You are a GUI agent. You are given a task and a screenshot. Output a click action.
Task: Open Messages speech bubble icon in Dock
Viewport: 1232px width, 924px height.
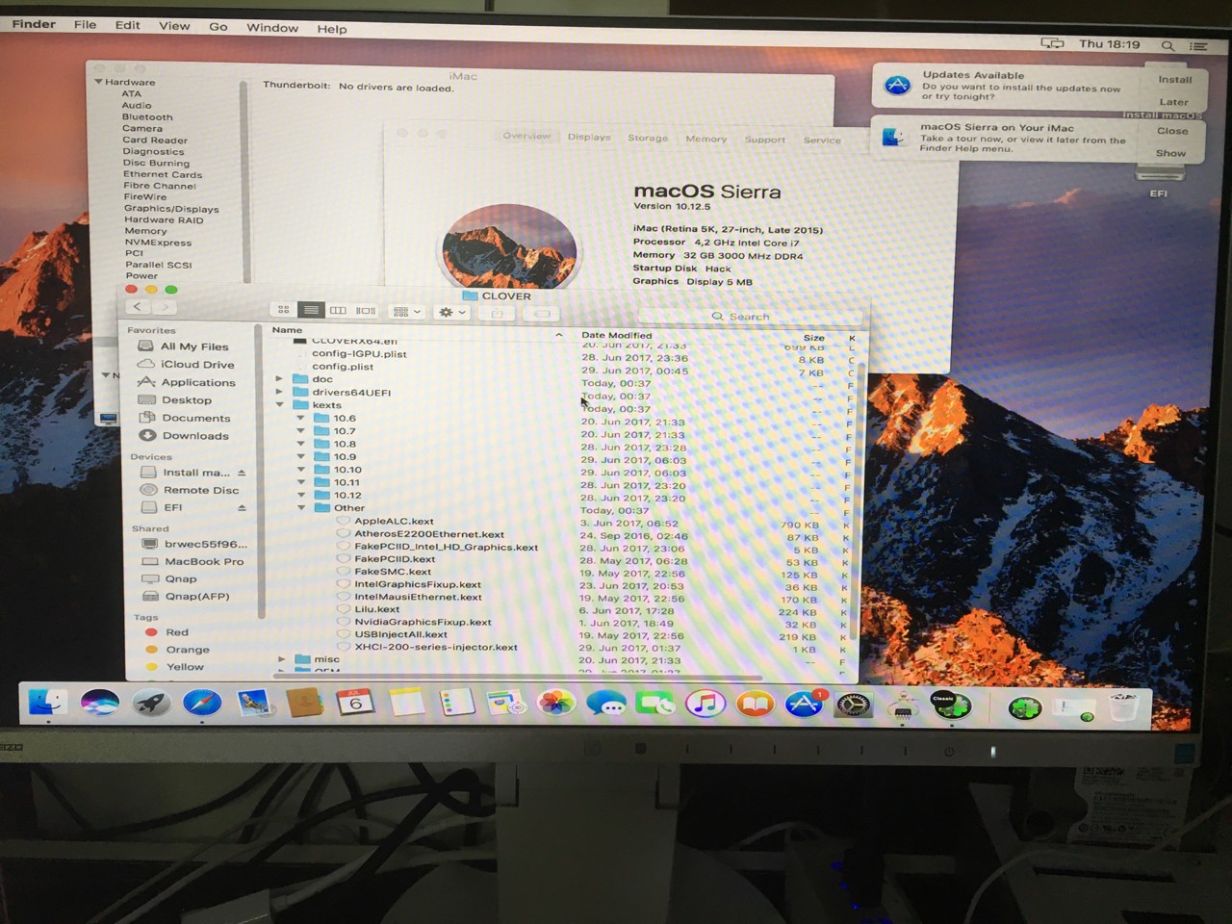(x=605, y=705)
